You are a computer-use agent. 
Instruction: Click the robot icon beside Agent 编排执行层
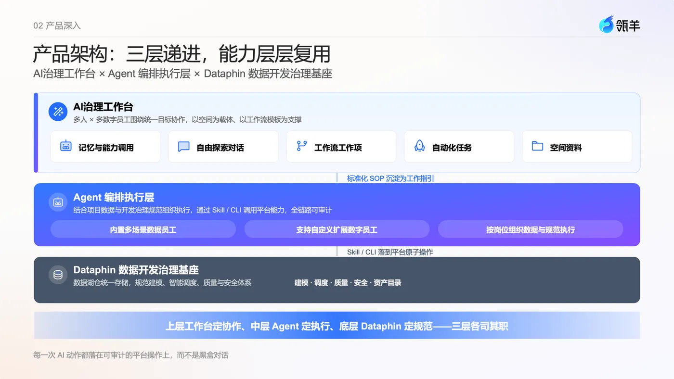[58, 202]
